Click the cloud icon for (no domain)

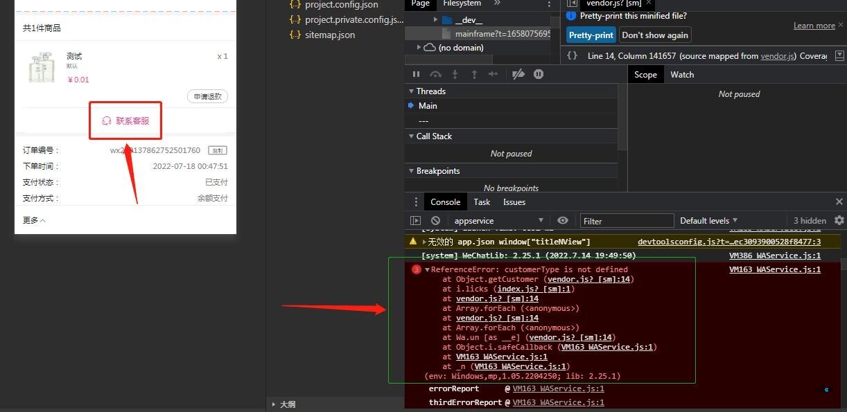430,48
